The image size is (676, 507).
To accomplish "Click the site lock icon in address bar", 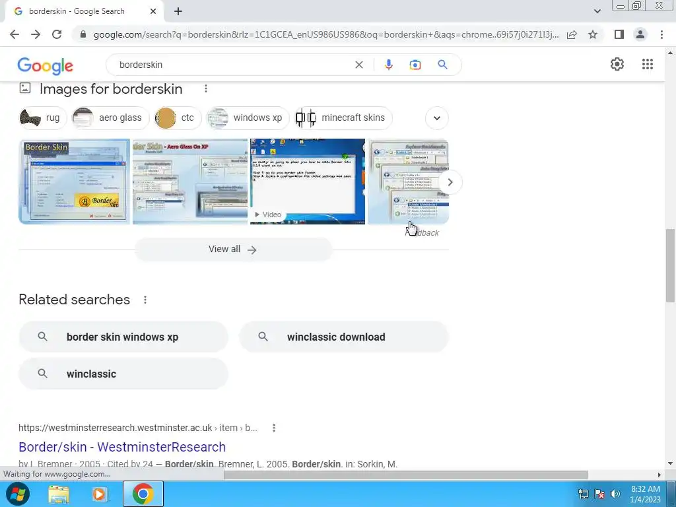I will [83, 34].
